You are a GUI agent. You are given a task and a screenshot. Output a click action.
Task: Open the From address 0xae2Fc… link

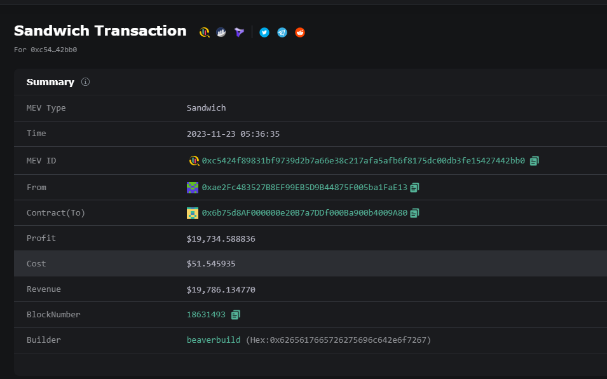(304, 188)
